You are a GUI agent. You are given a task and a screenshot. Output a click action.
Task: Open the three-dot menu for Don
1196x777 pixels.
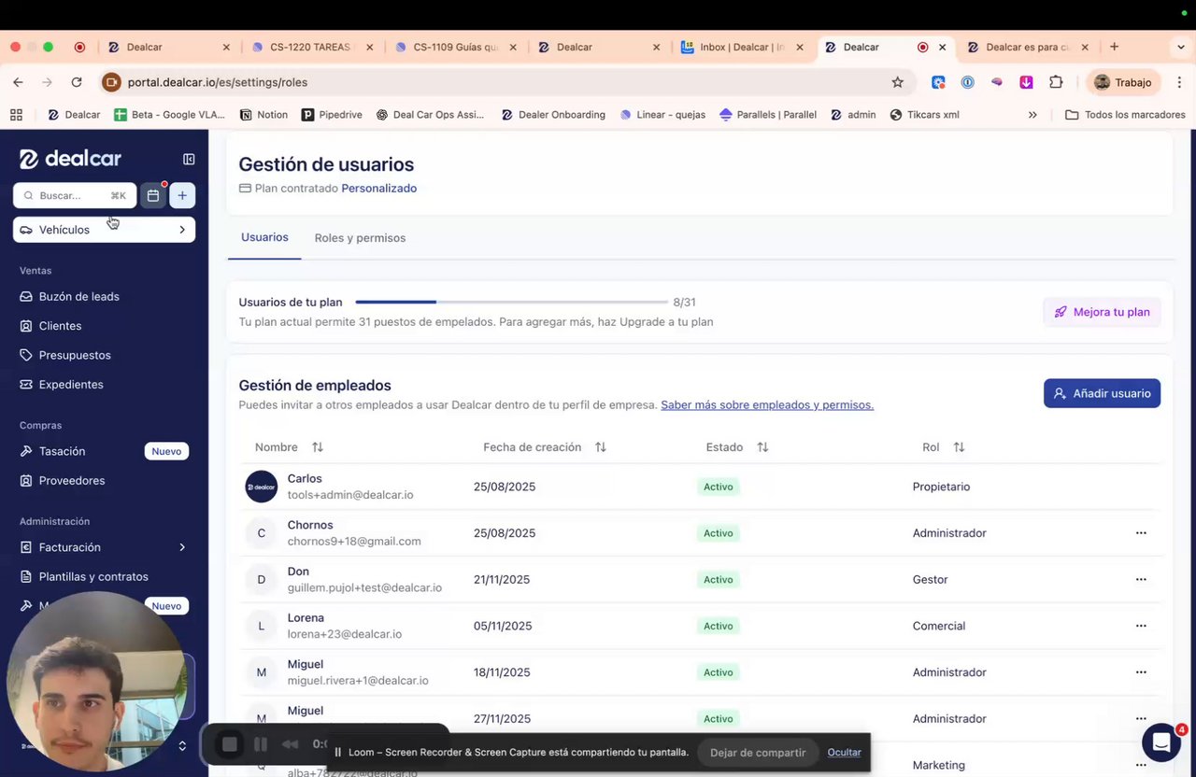1141,580
